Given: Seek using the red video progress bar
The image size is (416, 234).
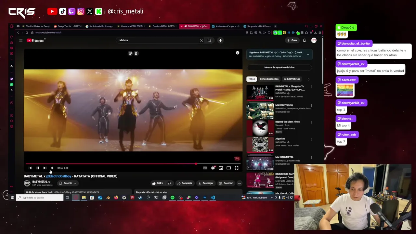Looking at the screenshot, I should click(x=133, y=164).
